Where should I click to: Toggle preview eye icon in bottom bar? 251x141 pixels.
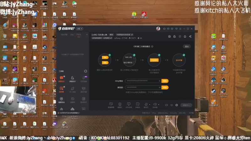(x=172, y=105)
